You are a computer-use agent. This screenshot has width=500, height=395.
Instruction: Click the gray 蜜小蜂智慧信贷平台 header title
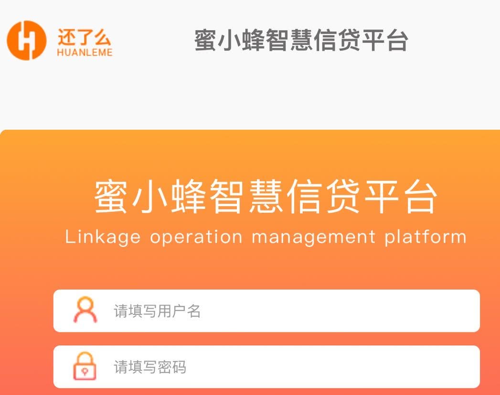[301, 40]
